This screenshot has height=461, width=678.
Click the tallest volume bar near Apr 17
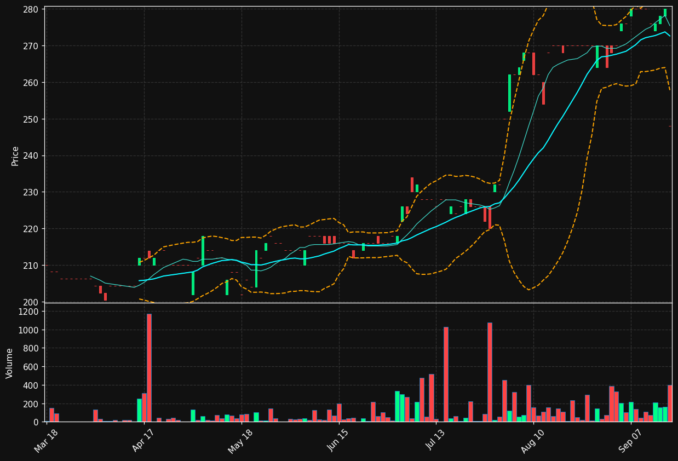click(x=149, y=367)
